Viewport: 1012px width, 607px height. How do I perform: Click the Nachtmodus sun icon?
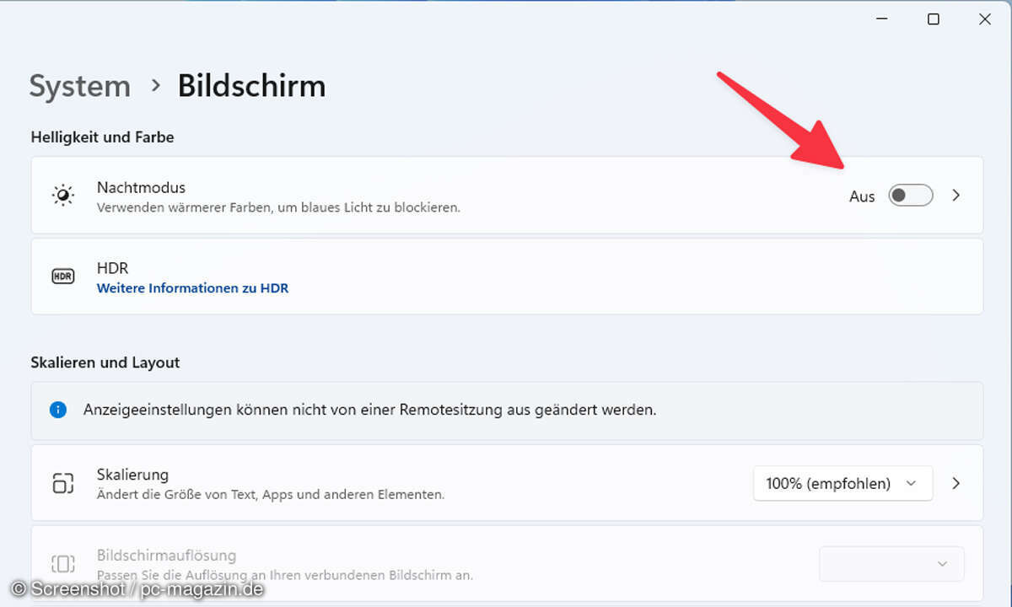tap(63, 196)
